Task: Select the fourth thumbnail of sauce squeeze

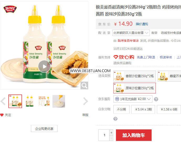Action: pos(59,101)
